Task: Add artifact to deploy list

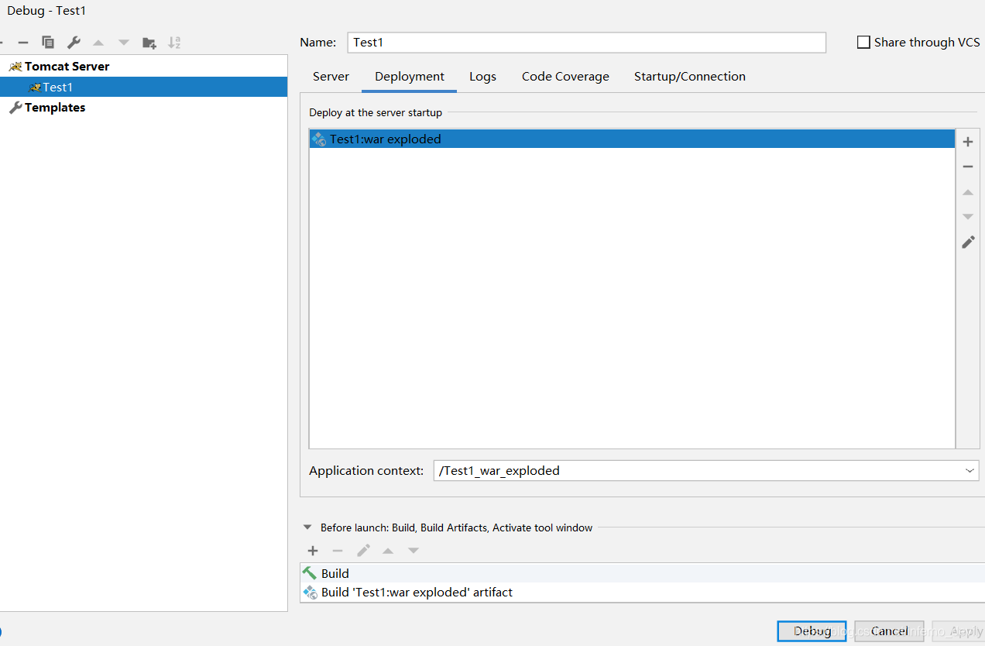Action: point(968,142)
